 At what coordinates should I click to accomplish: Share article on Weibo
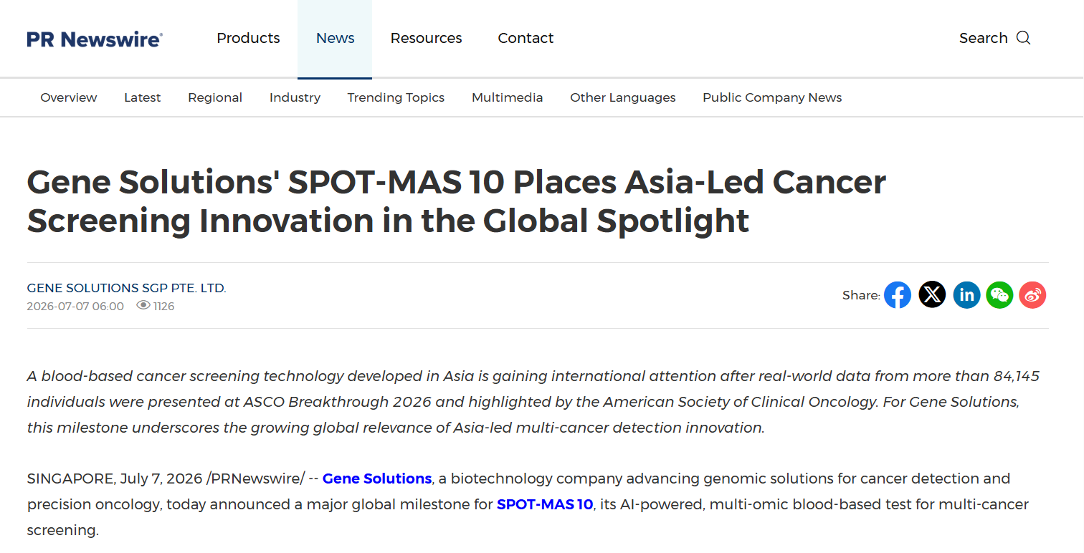(1032, 295)
